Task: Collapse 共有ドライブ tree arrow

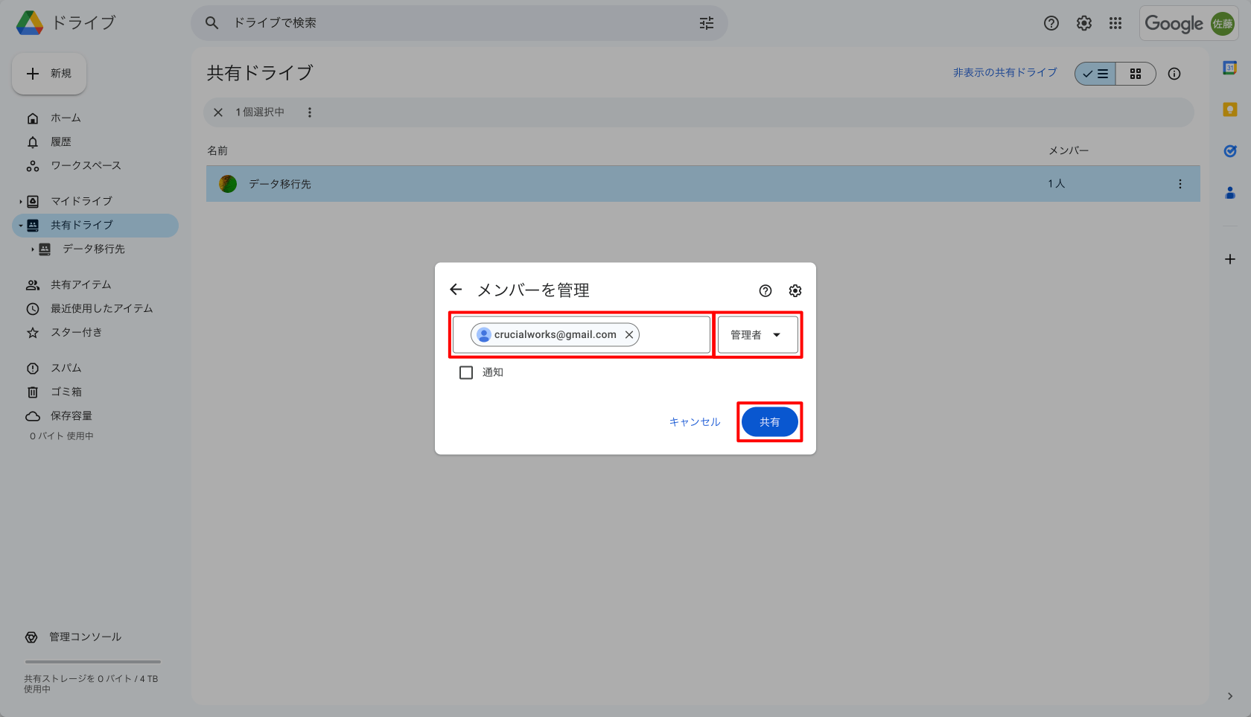Action: pyautogui.click(x=21, y=226)
